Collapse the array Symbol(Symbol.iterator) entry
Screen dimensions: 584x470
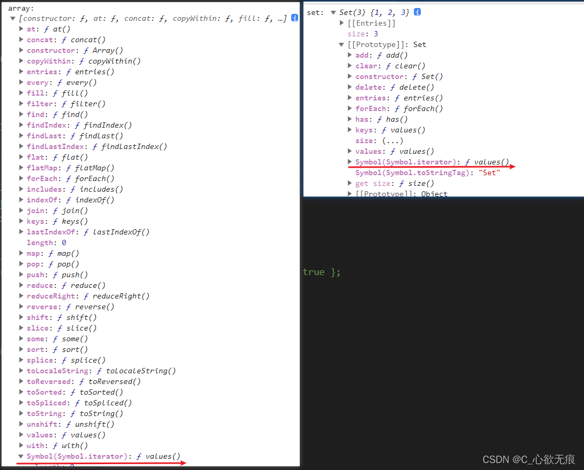tap(21, 456)
